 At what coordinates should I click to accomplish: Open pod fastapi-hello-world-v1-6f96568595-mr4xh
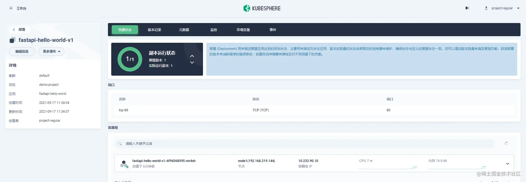164,161
